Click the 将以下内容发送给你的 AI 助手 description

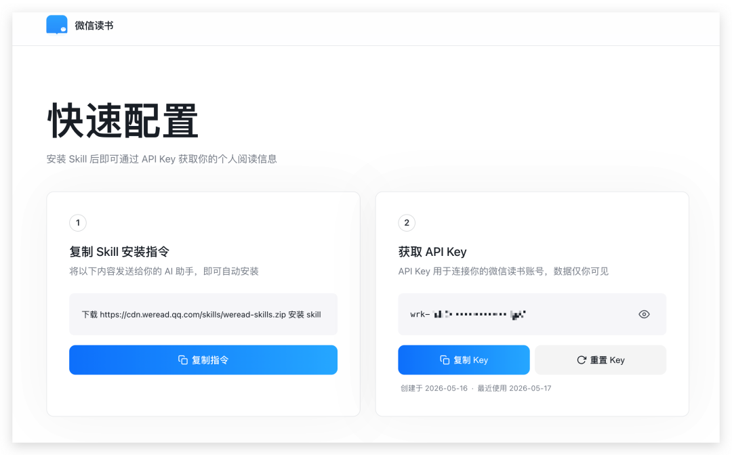point(164,272)
